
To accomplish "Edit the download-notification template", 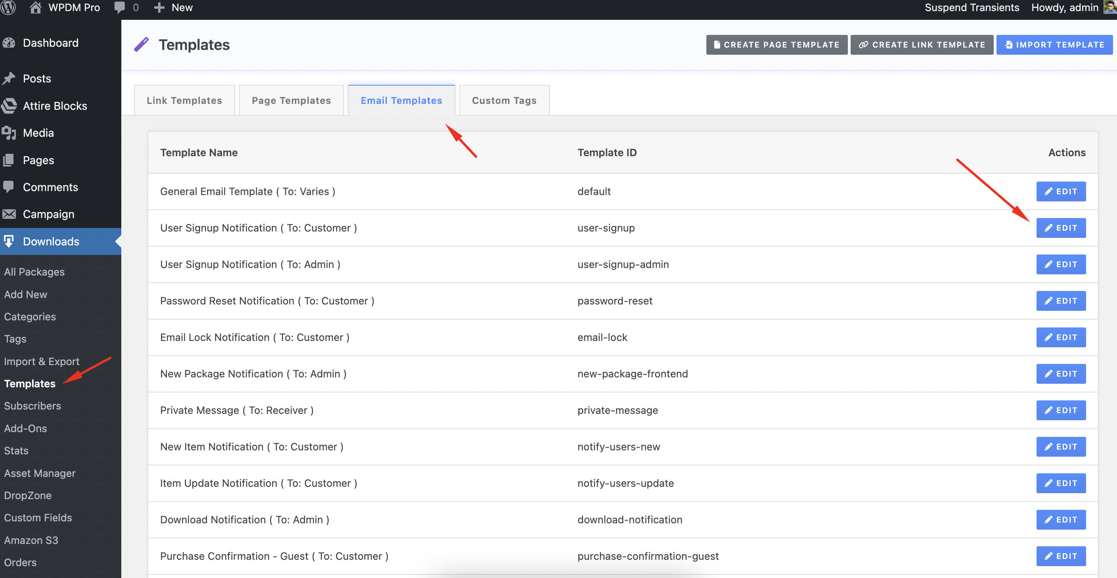I will pos(1061,519).
